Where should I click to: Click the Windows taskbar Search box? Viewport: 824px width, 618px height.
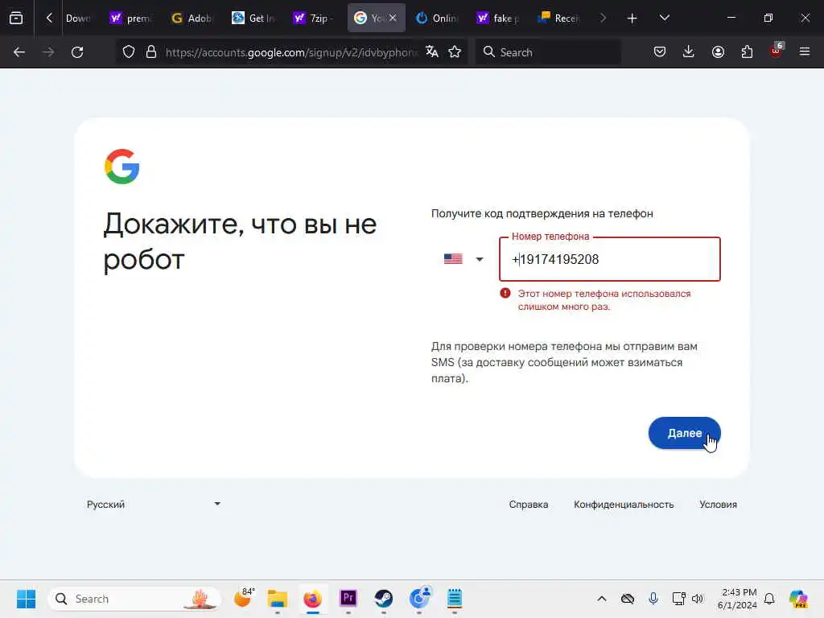point(134,599)
